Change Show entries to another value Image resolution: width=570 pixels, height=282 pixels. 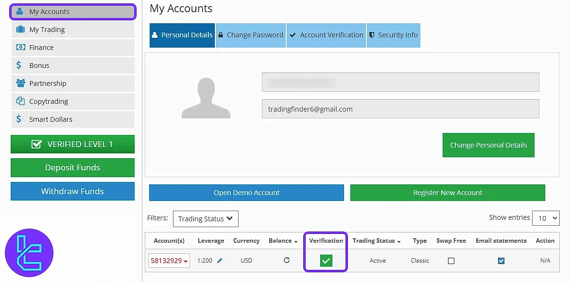(546, 218)
